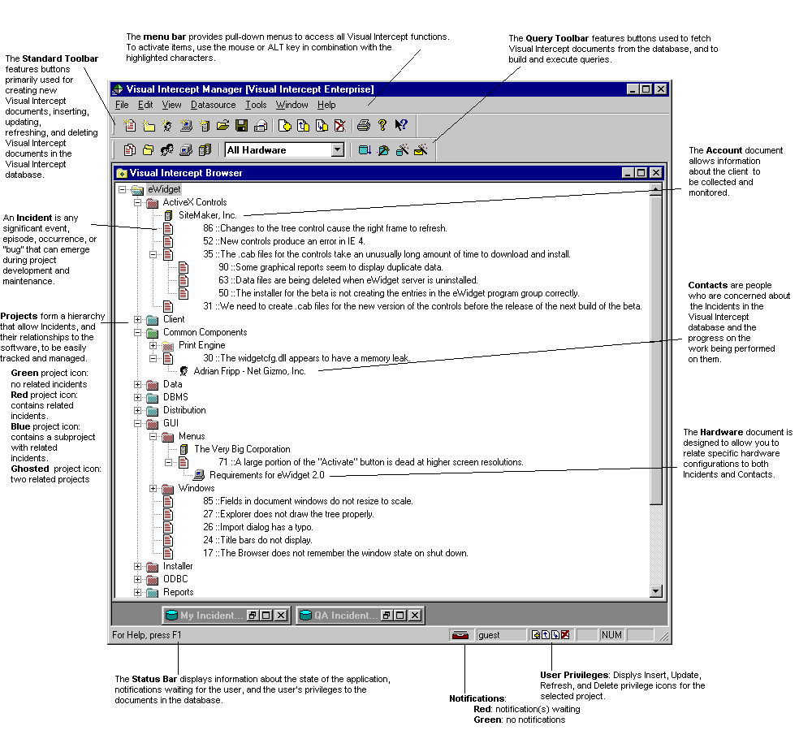Open the All Hardware query dropdown
This screenshot has height=739, width=812.
tap(339, 149)
